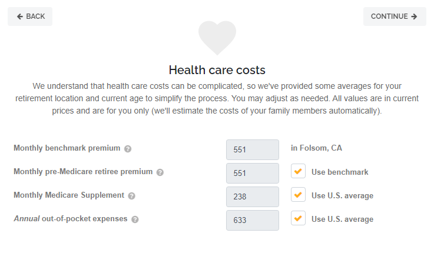The height and width of the screenshot is (253, 434).
Task: Open help icon for Monthly benchmark premium
Action: tap(128, 149)
